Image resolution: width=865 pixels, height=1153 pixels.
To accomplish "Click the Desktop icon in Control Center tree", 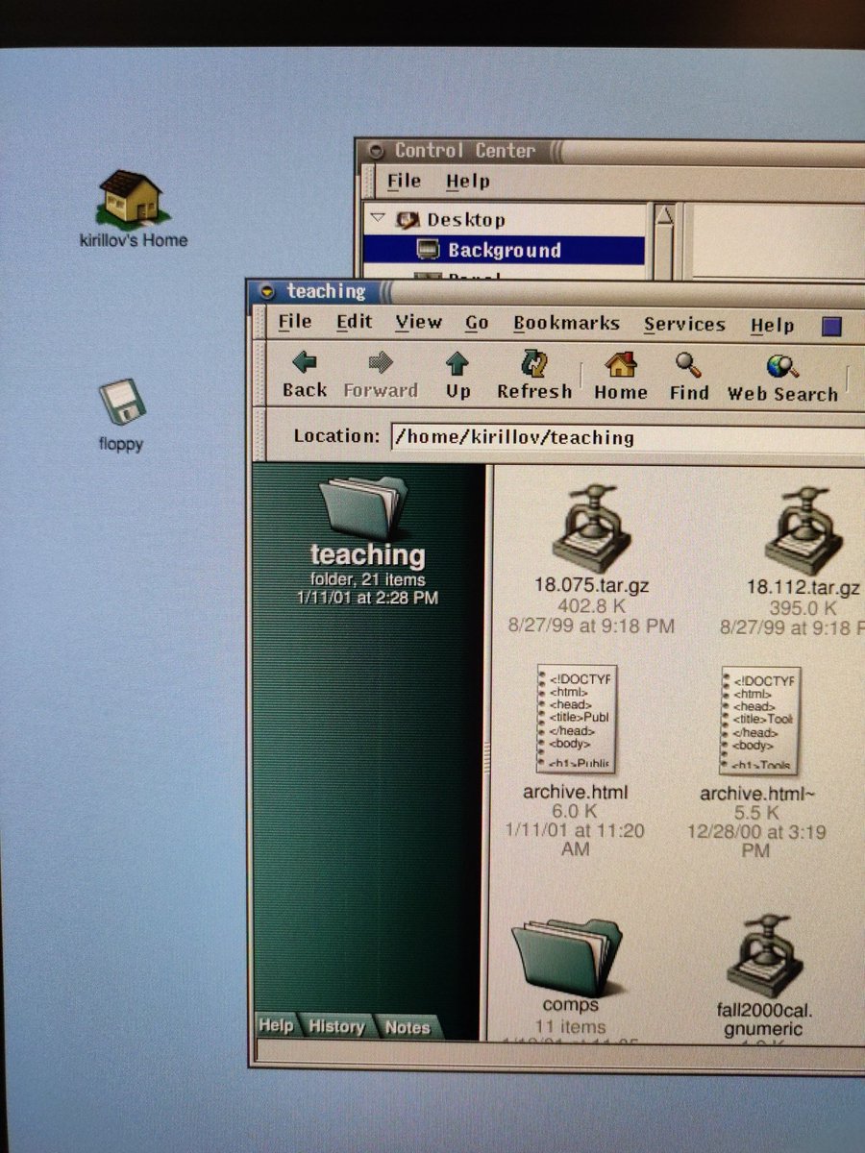I will click(x=408, y=219).
